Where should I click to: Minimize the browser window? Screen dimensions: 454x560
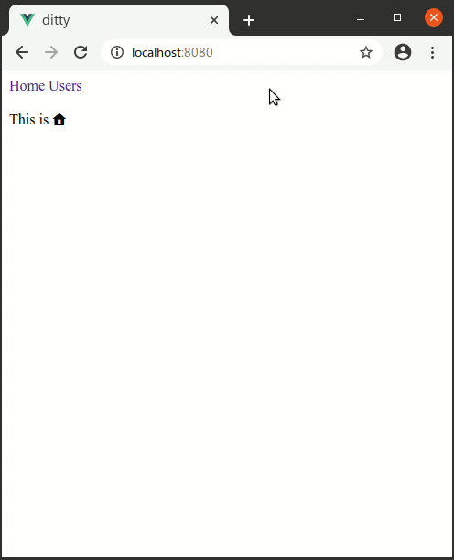(361, 19)
